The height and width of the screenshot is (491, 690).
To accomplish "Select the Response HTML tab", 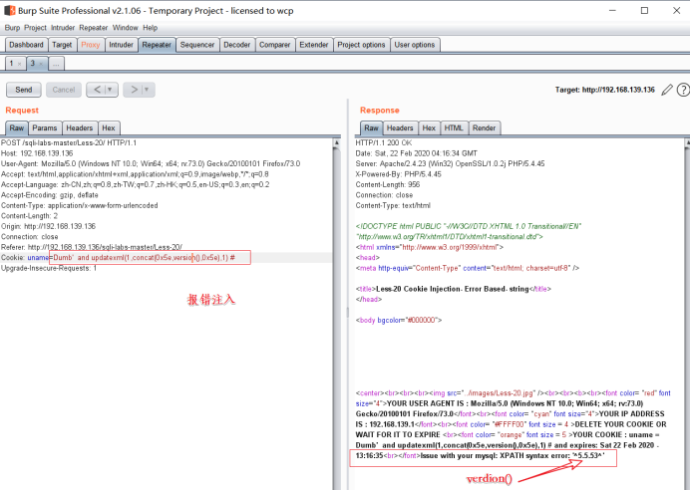I will 454,127.
